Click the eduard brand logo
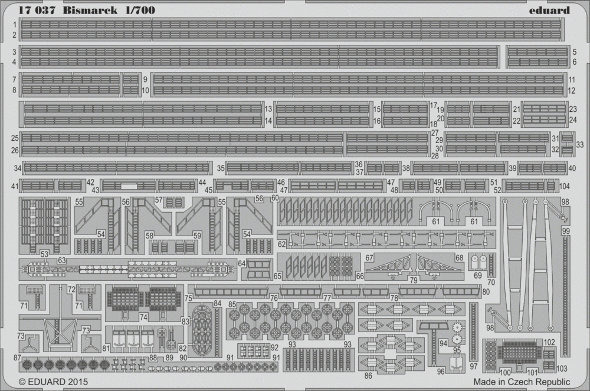 [549, 10]
